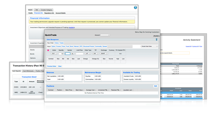Viewport: 217px width, 118px height.
Task: Select the Spread instrument tab
Action: pyautogui.click(x=105, y=46)
